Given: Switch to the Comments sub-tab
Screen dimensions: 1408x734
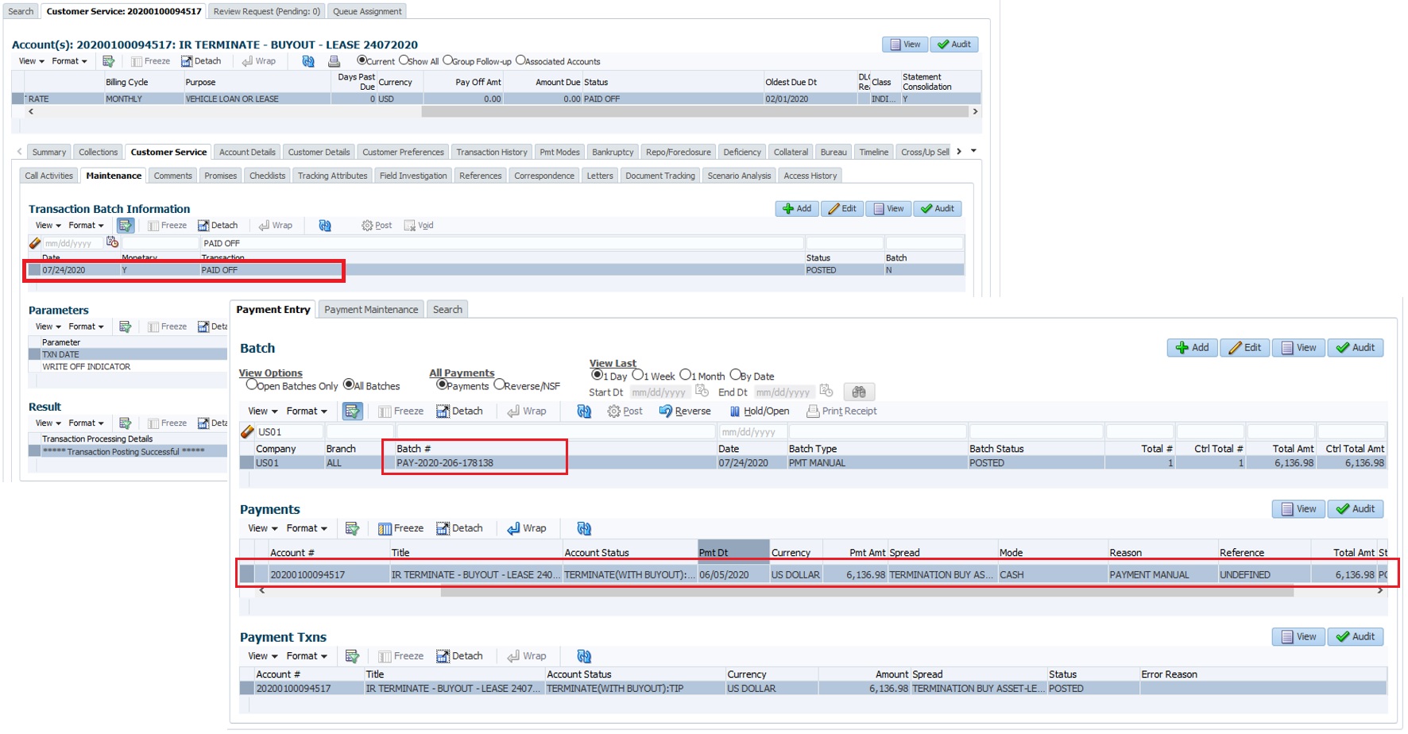Looking at the screenshot, I should coord(172,176).
